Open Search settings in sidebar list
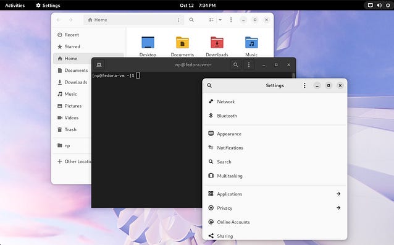Viewport: 394px width, 245px height. [275, 162]
